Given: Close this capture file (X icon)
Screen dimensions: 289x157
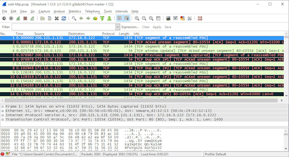Looking at the screenshot, I should [x=57, y=18].
